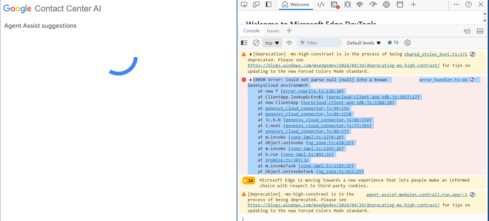This screenshot has width=489, height=221.
Task: Click the 16 issues counter badge
Action: 393,43
